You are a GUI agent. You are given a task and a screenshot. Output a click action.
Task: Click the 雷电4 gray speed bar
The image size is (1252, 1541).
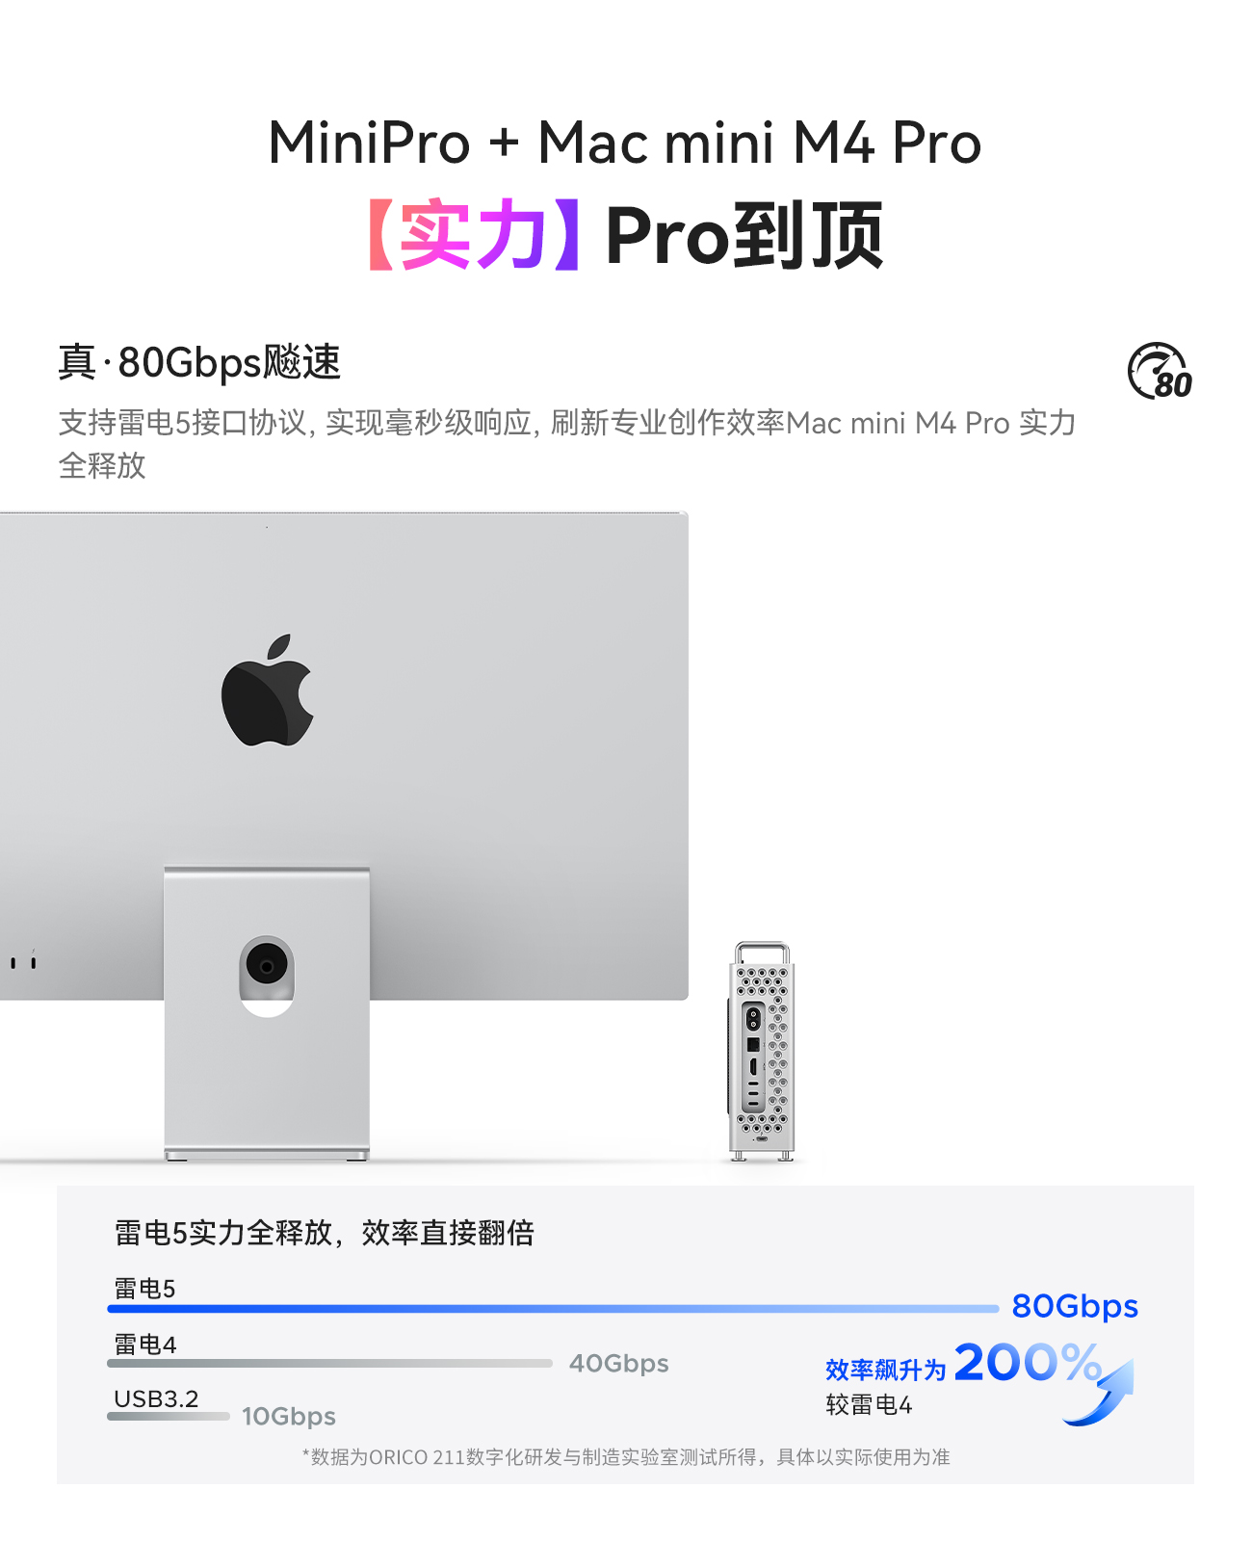click(x=329, y=1364)
